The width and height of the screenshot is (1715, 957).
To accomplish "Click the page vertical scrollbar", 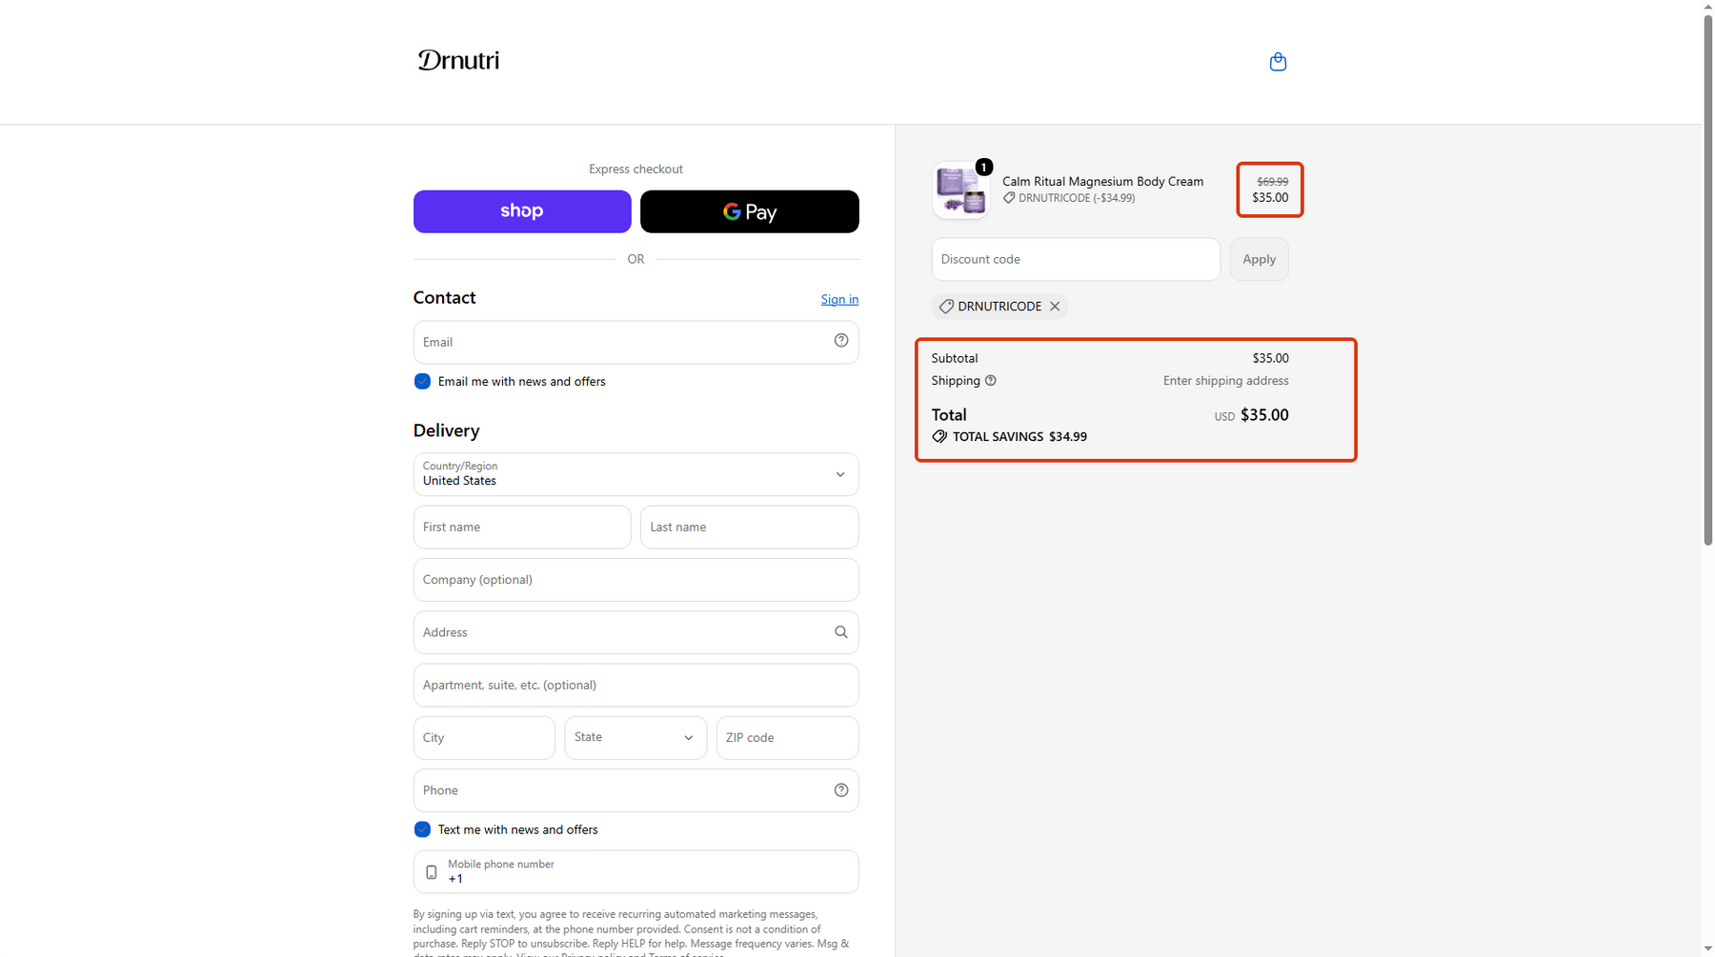I will tap(1708, 281).
